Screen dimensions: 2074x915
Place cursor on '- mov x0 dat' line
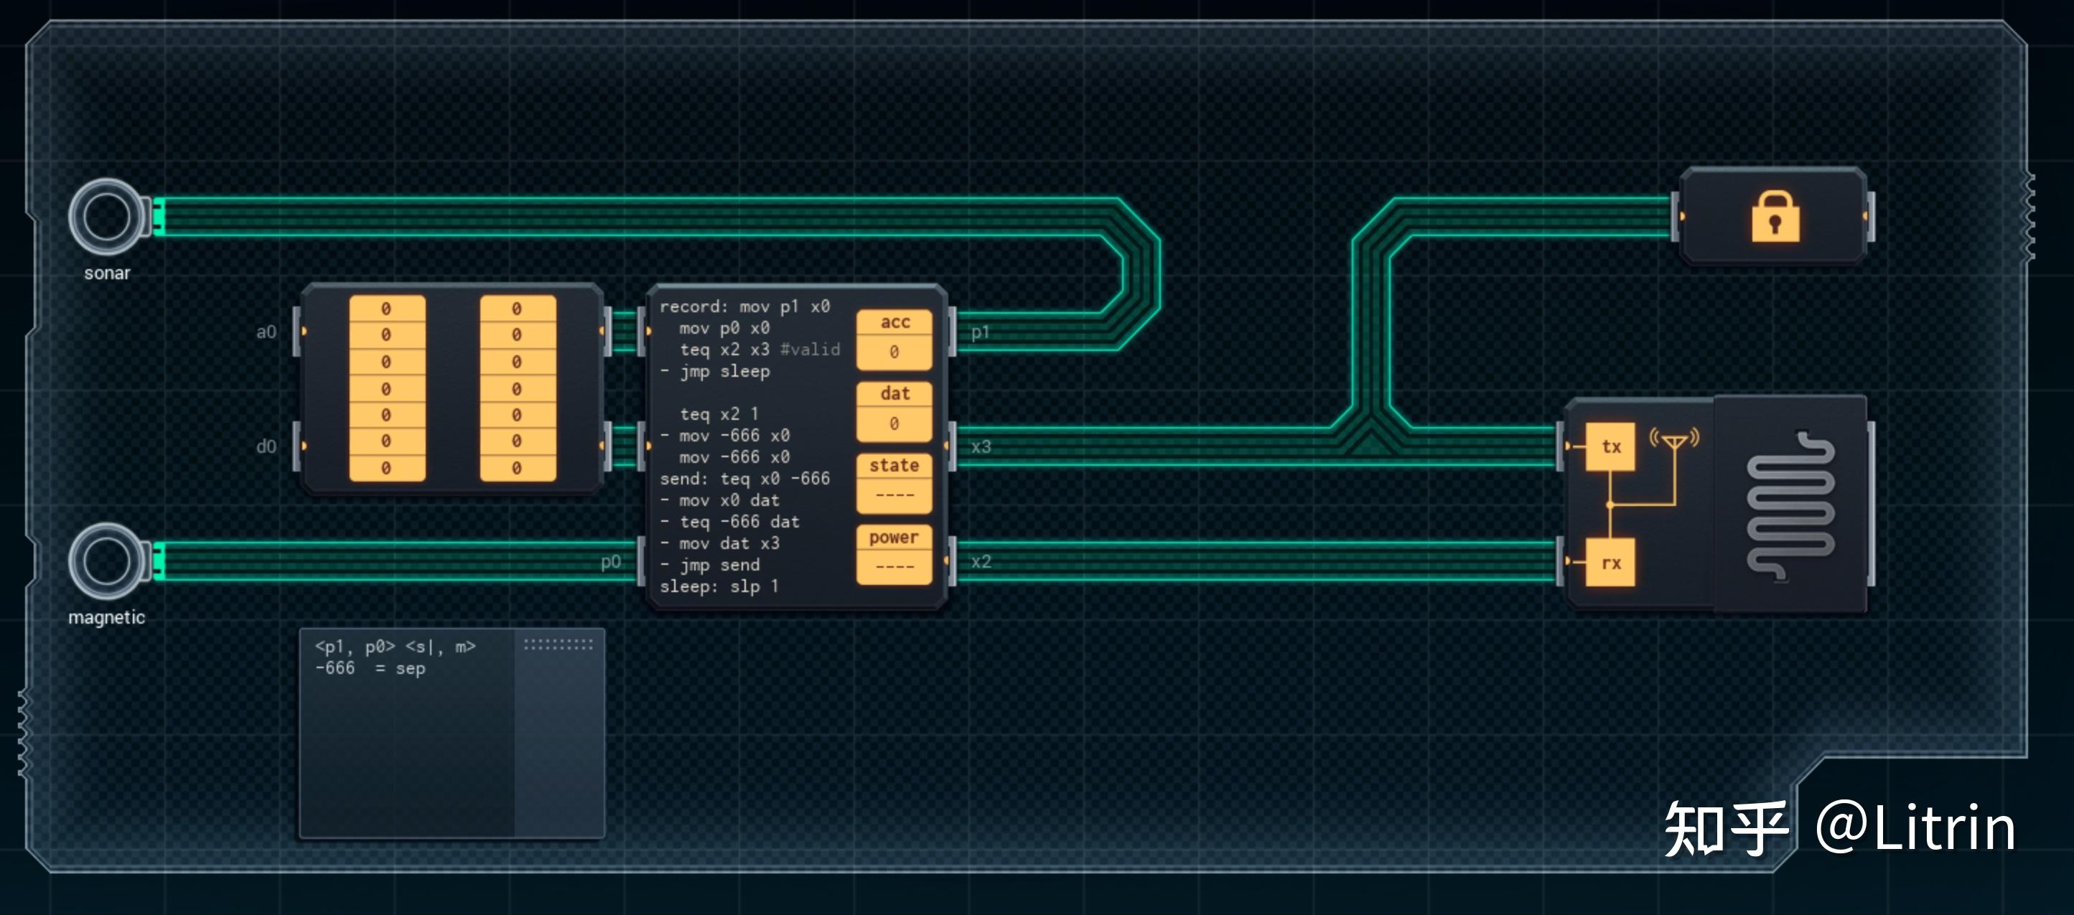[x=720, y=499]
